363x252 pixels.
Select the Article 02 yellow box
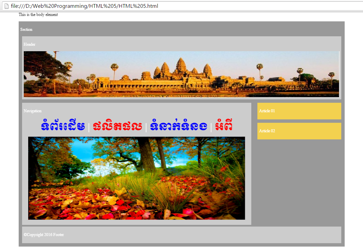pos(299,131)
